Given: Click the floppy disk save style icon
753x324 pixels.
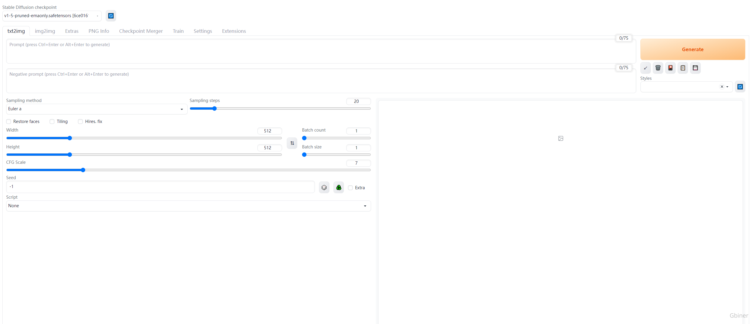Looking at the screenshot, I should [695, 68].
